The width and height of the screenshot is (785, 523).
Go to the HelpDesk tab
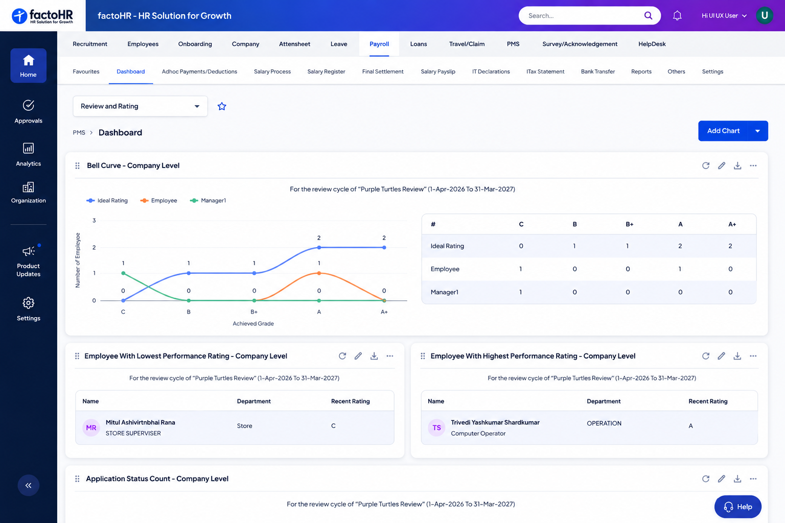(x=652, y=44)
